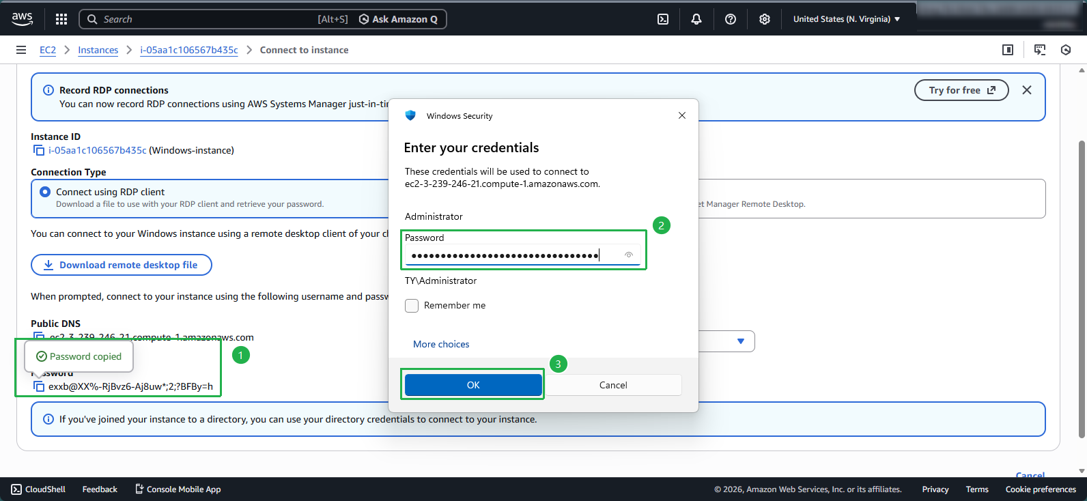Open More choices in credentials dialog

coord(441,344)
